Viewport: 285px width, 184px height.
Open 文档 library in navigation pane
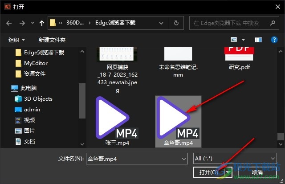coord(29,142)
